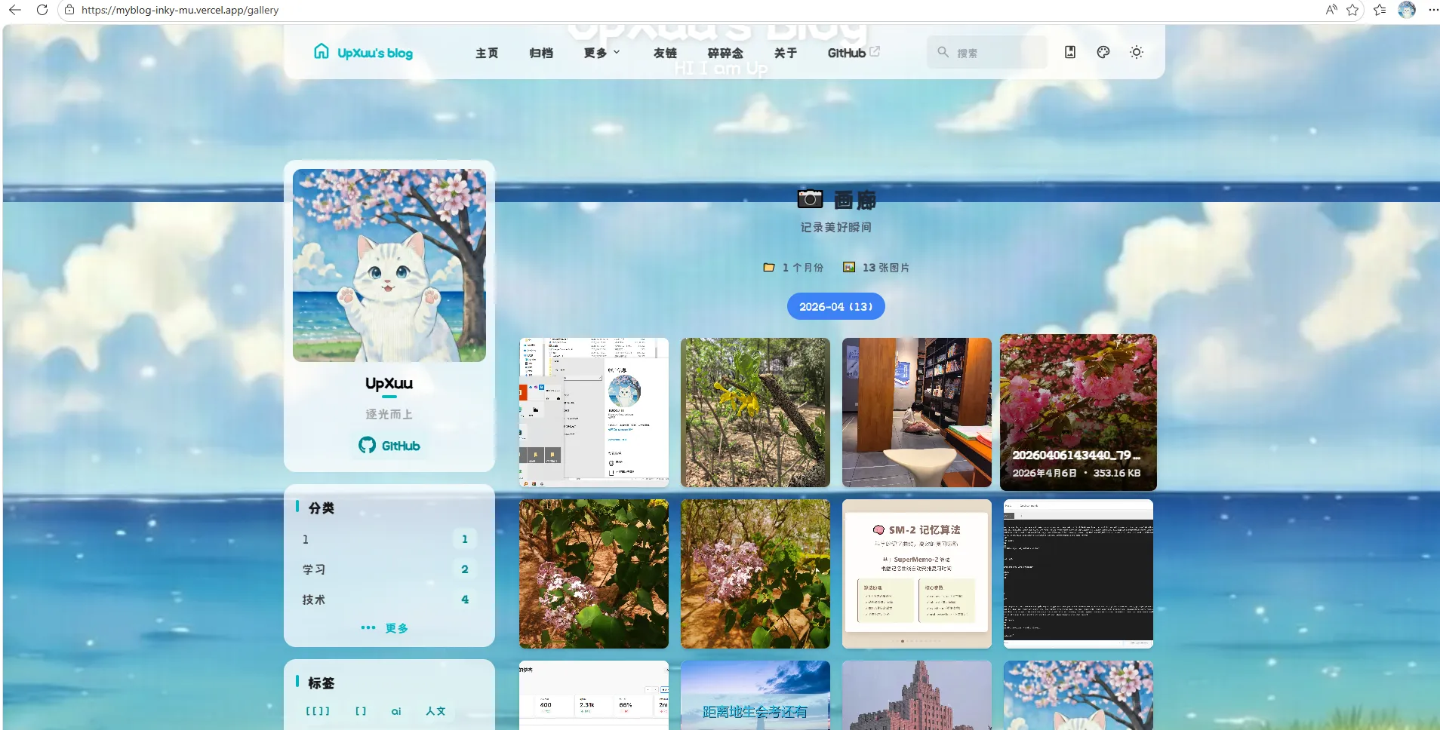Select the 人文 tag

click(x=435, y=711)
